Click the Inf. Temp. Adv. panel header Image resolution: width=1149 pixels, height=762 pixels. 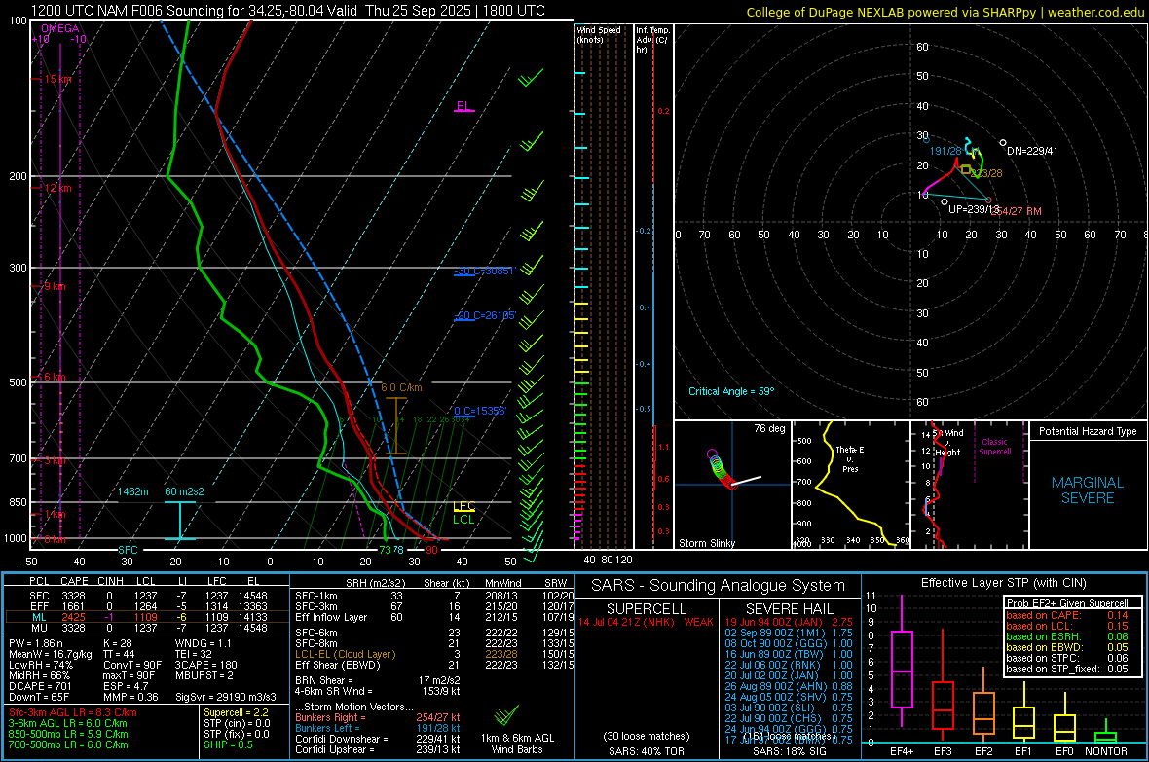tap(652, 40)
